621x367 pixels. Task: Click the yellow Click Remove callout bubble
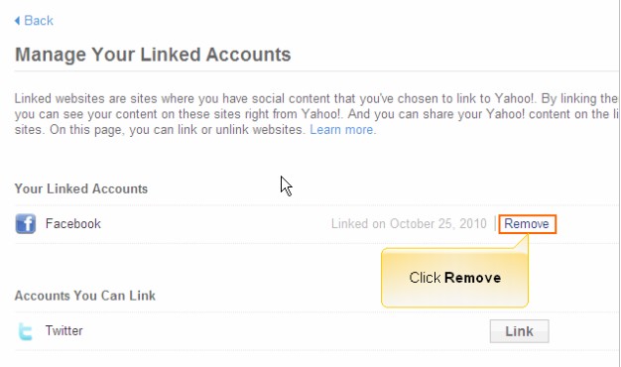454,278
